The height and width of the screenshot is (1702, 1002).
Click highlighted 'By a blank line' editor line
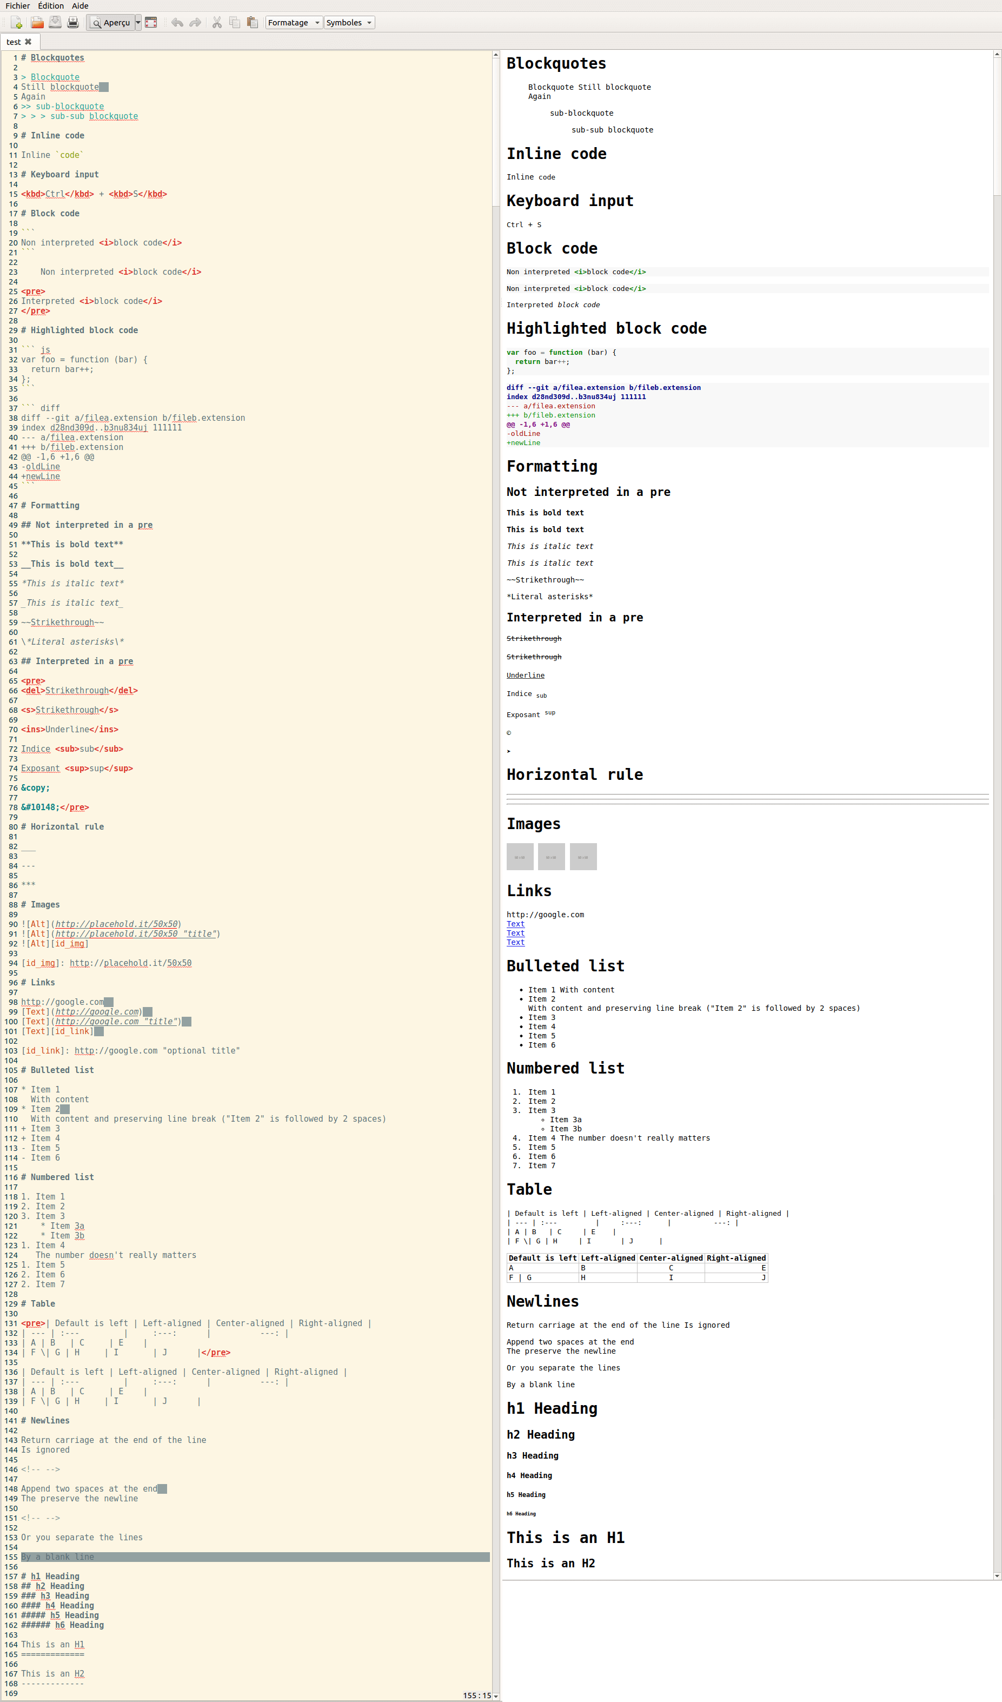255,1557
